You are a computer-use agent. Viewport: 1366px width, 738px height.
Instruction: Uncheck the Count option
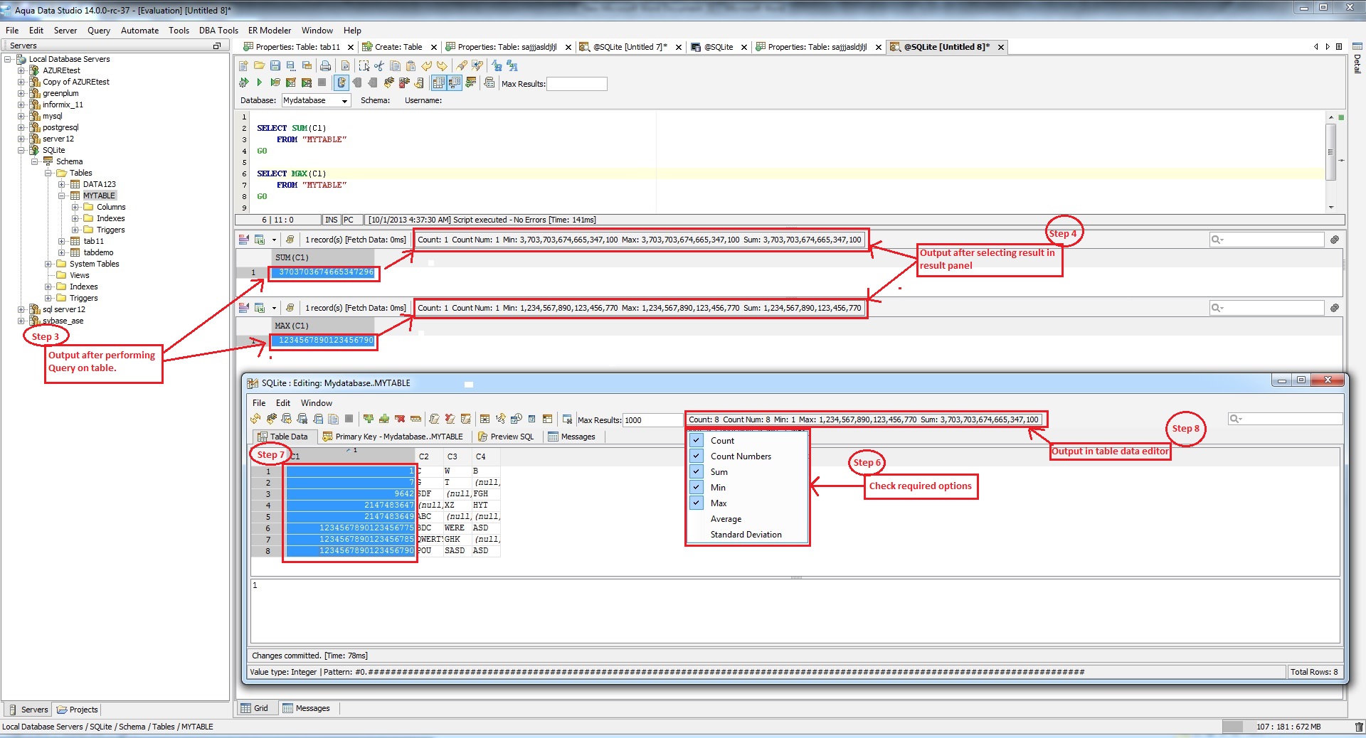(x=697, y=440)
